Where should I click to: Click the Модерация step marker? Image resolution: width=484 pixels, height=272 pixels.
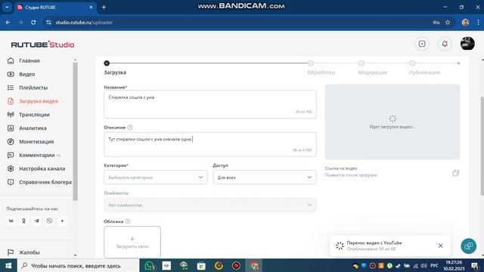coord(361,63)
